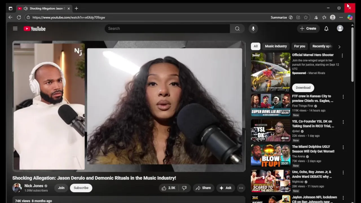This screenshot has width=361, height=203.
Task: Open Edge media control music icon
Action: point(316,17)
